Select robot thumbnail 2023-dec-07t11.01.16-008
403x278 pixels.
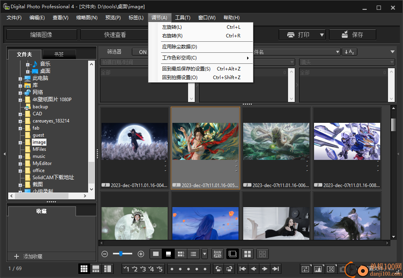tap(347, 148)
